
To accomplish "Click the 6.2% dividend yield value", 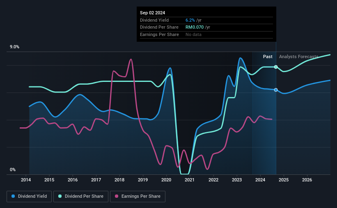I will [190, 20].
